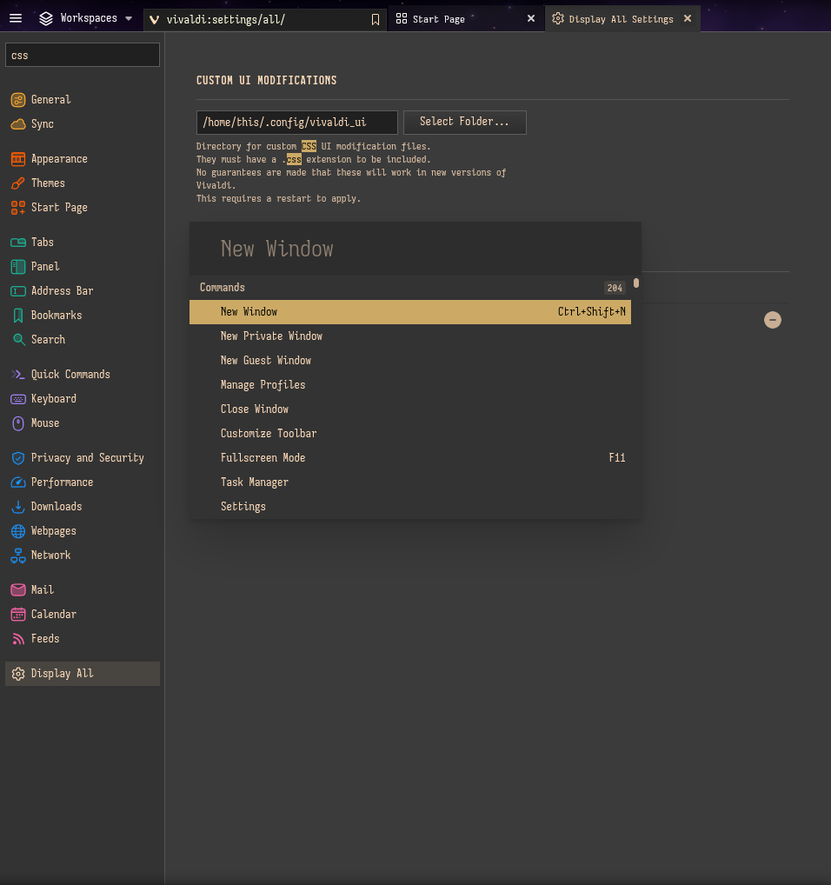Image resolution: width=831 pixels, height=885 pixels.
Task: Choose Customize Toolbar command
Action: click(x=410, y=434)
